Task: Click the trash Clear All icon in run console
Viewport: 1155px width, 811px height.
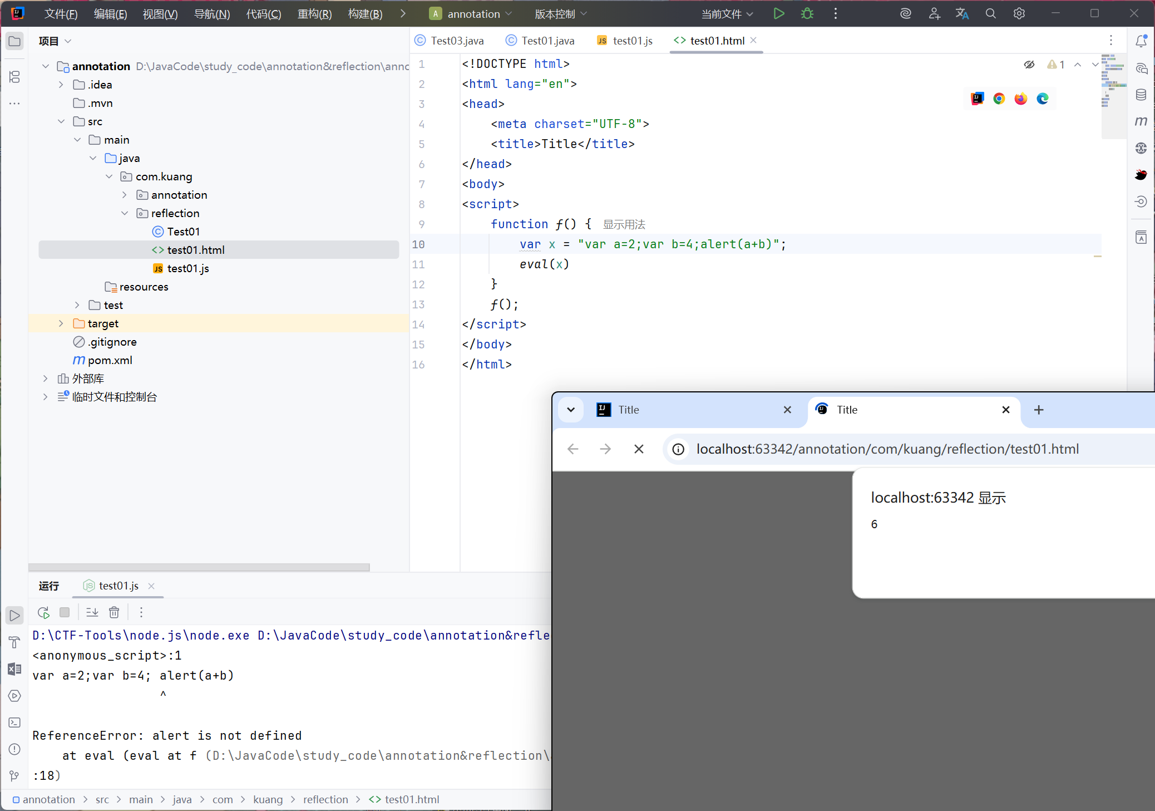Action: [x=114, y=612]
